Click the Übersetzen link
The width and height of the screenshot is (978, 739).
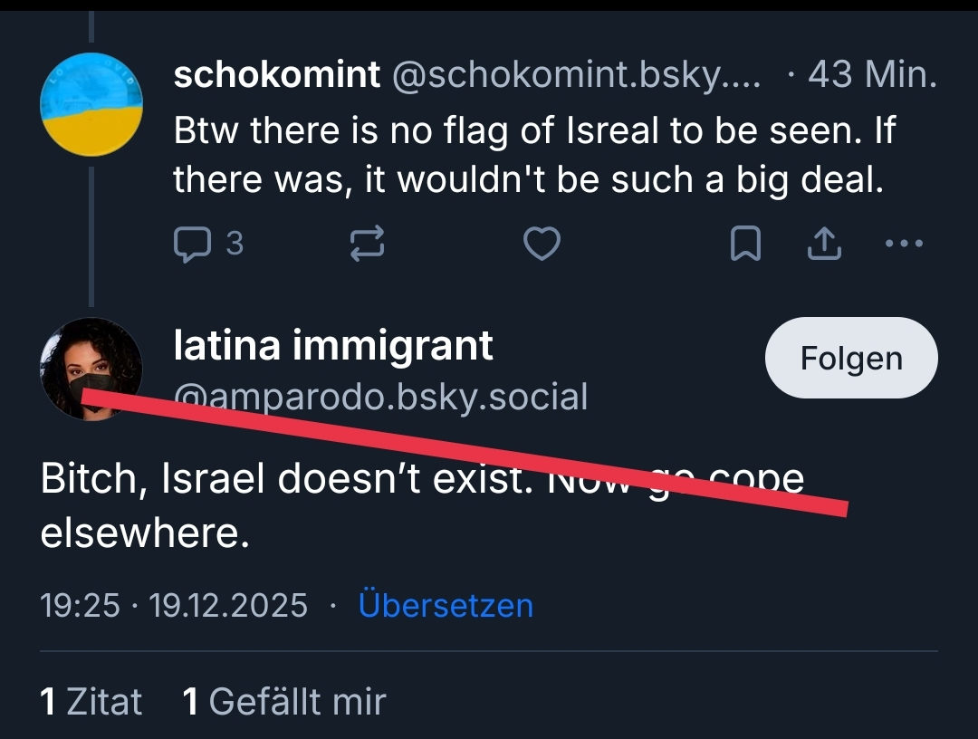(x=446, y=605)
